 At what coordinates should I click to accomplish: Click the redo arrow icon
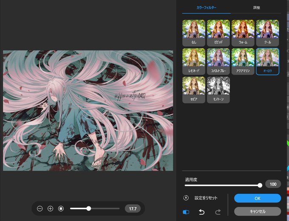(x=218, y=212)
